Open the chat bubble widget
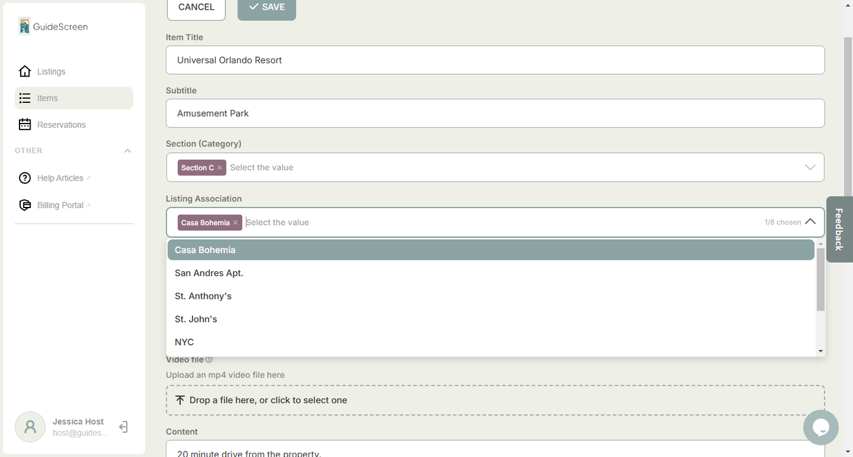Screen dimensions: 853x457 (821, 427)
